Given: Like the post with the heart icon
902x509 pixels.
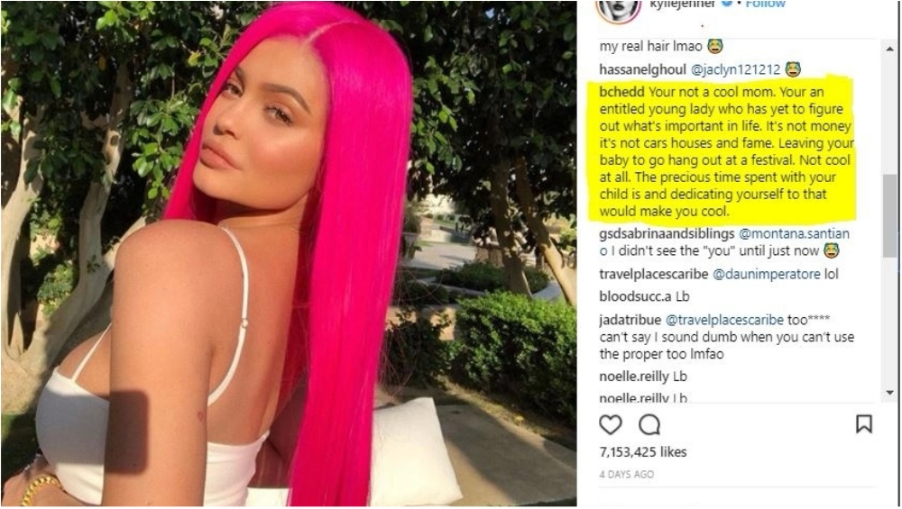Looking at the screenshot, I should tap(611, 425).
